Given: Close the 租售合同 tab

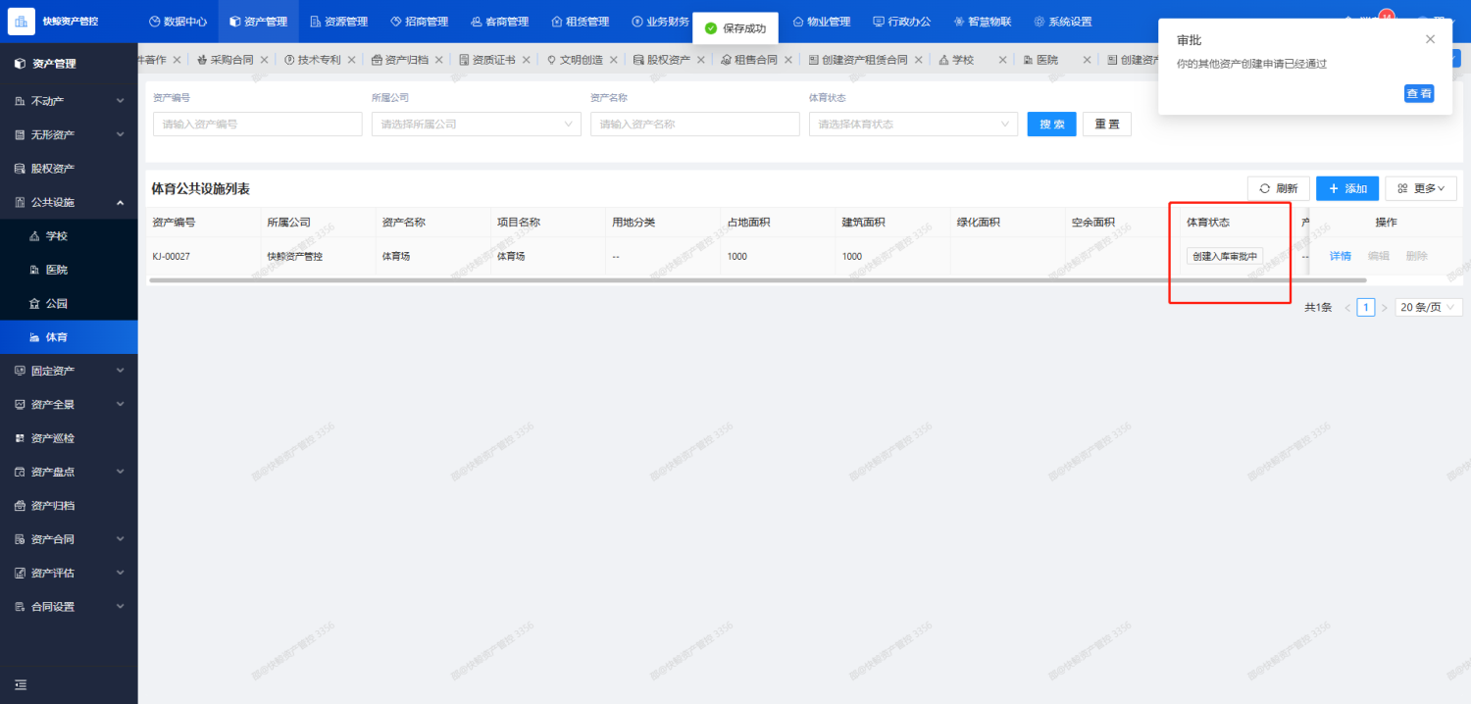Looking at the screenshot, I should (x=788, y=60).
